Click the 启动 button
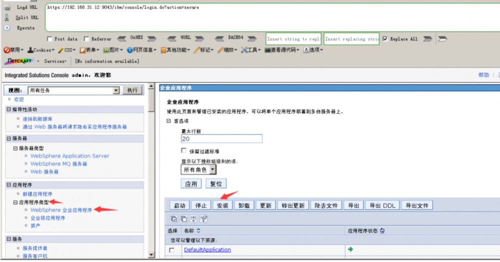The width and height of the screenshot is (500, 262). click(x=179, y=205)
